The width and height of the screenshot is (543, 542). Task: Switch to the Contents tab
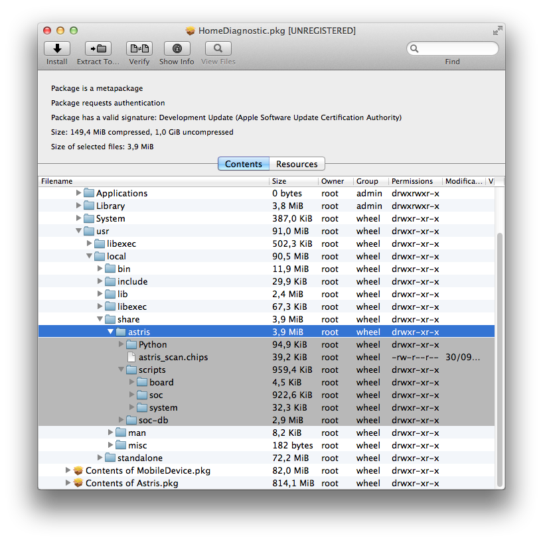[x=244, y=164]
